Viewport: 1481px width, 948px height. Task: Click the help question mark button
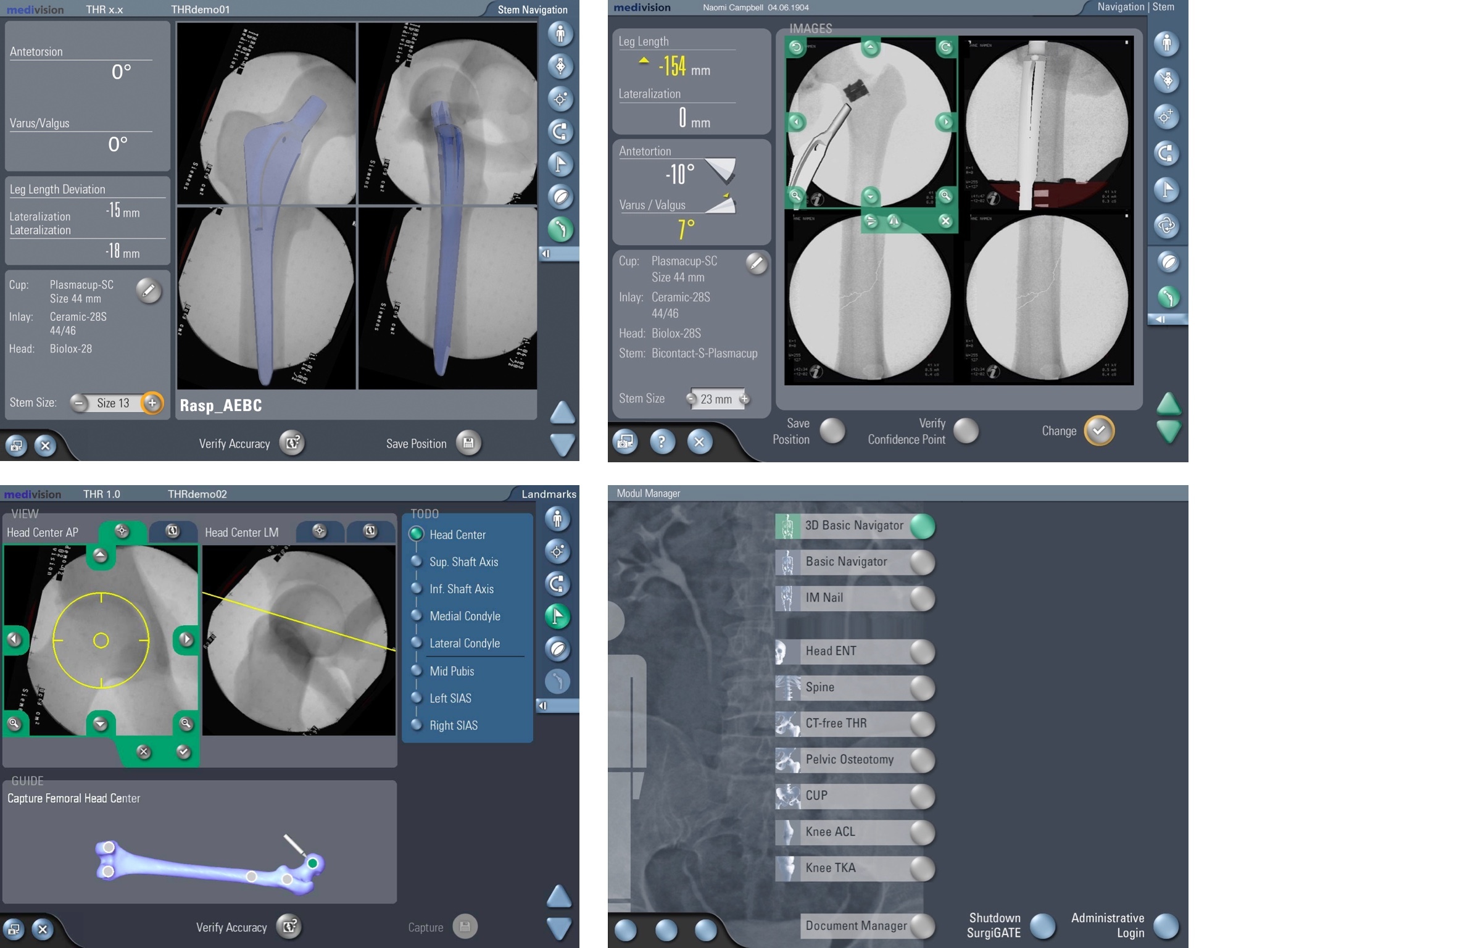662,442
